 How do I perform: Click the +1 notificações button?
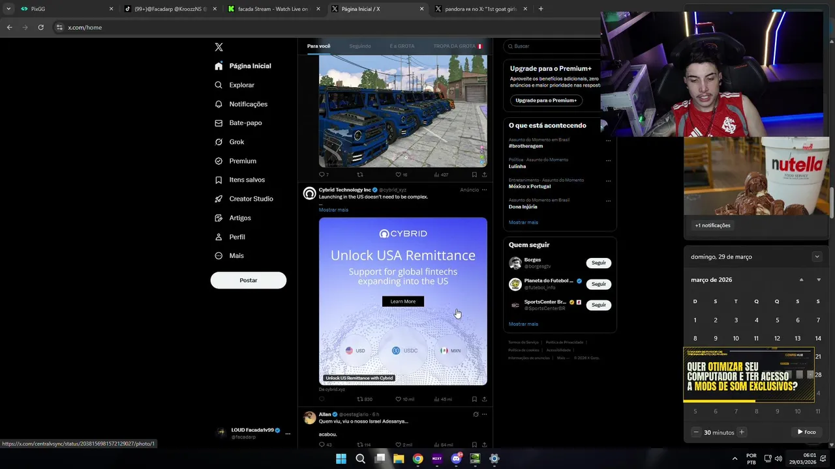click(x=712, y=225)
